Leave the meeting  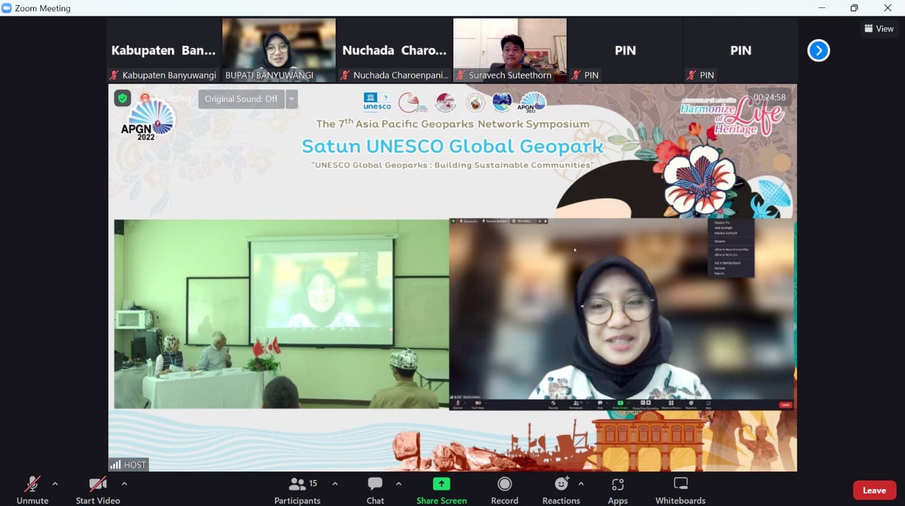(874, 490)
